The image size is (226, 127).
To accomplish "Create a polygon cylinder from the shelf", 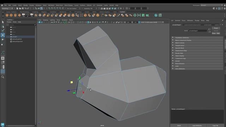I will pyautogui.click(x=15, y=15).
